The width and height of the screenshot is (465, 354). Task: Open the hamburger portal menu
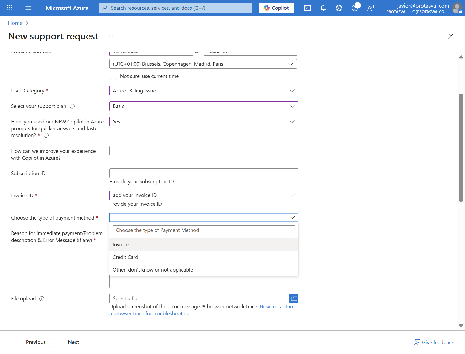coord(28,8)
